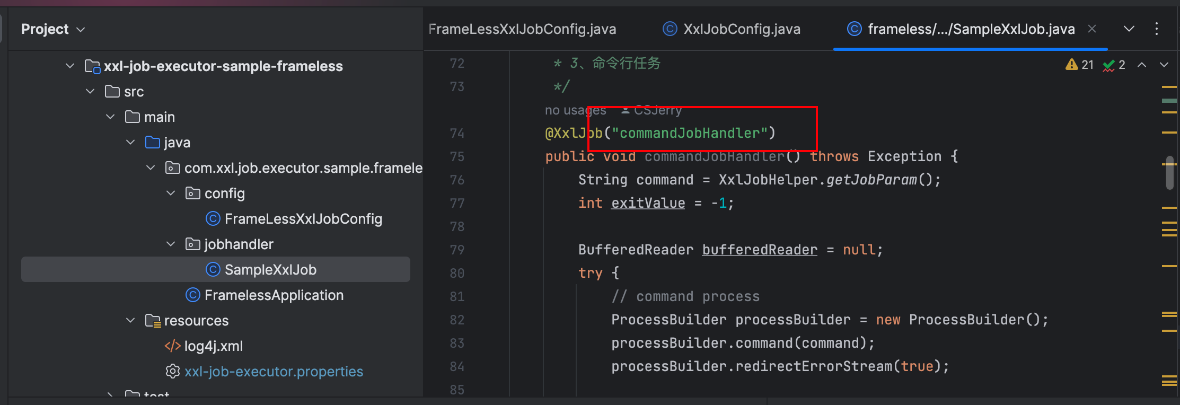Select the module folder icon for xxl-job-executor-sample-frameless

click(x=92, y=66)
